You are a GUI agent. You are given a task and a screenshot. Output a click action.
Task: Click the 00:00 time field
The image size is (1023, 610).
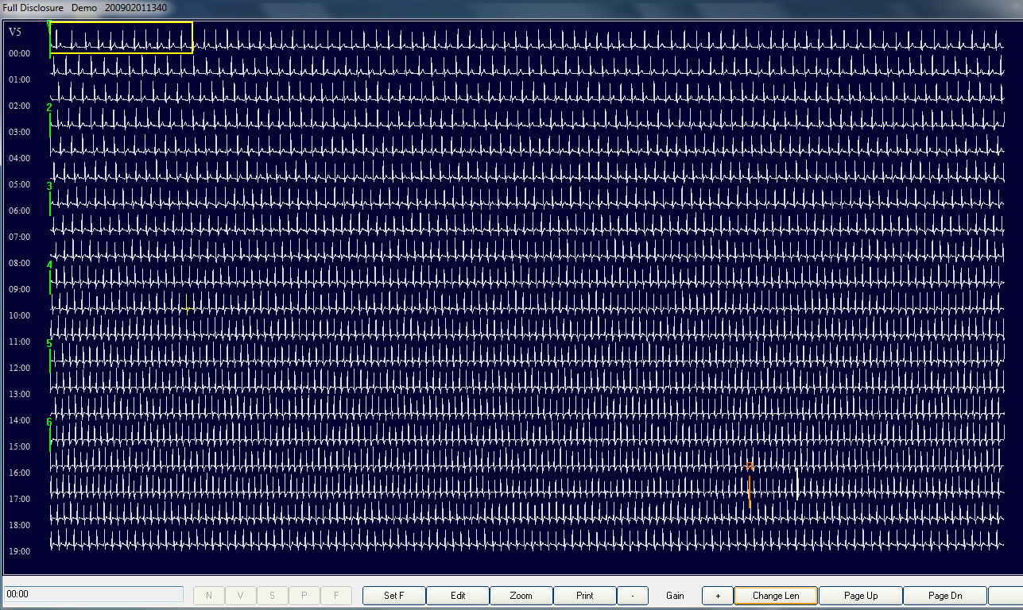pyautogui.click(x=94, y=594)
